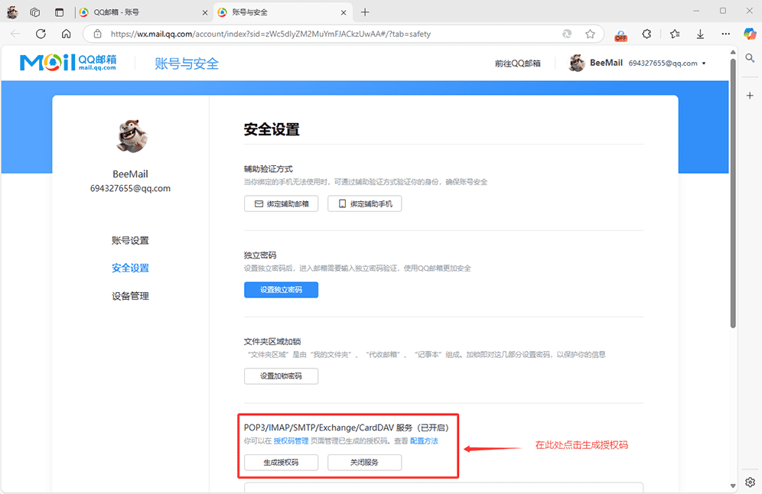This screenshot has width=762, height=494.
Task: Open the browser extensions puzzle icon
Action: [646, 34]
